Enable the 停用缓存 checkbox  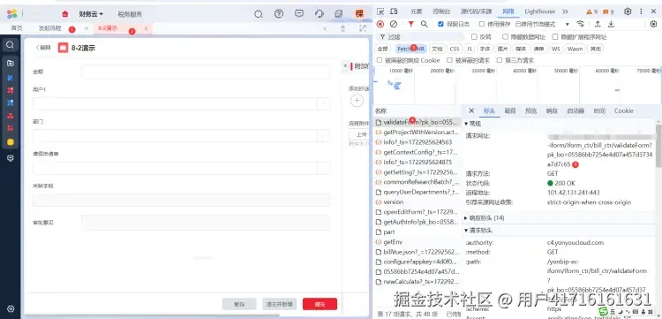pyautogui.click(x=482, y=24)
